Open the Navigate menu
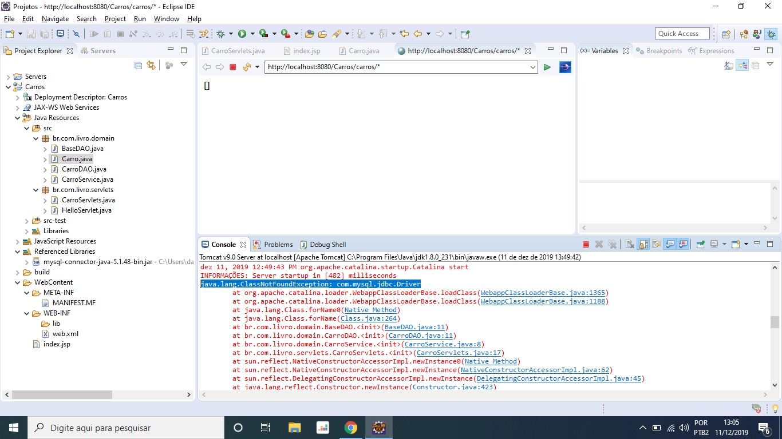The image size is (782, 439). [x=55, y=19]
